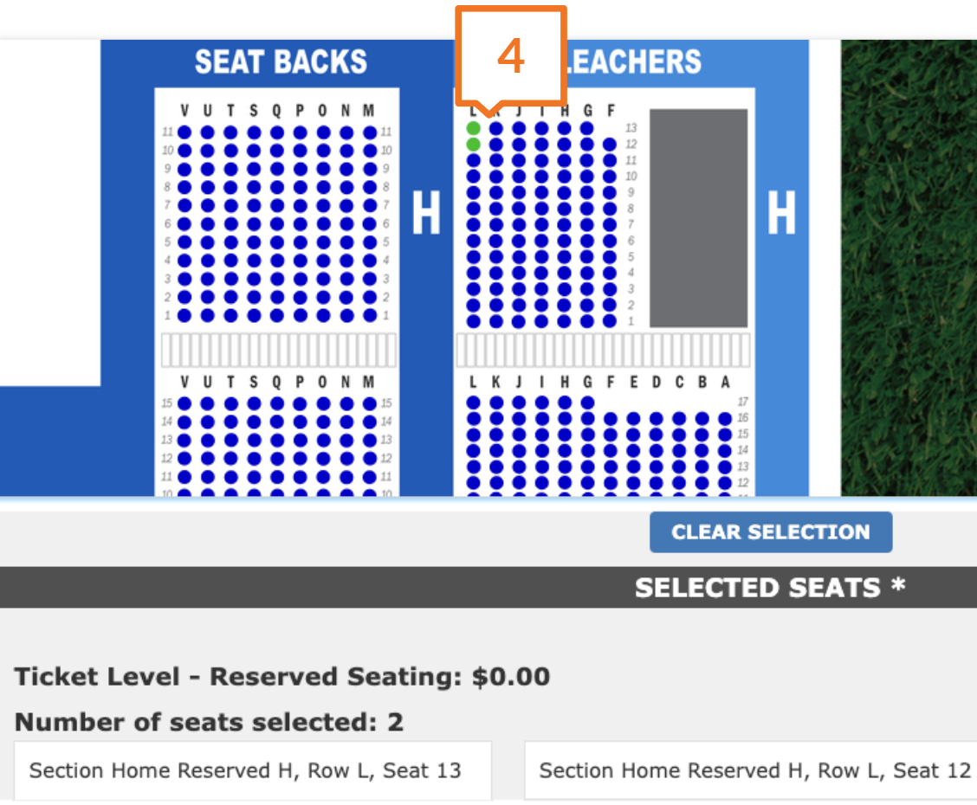
Task: Choose seat G13 in upper Bleachers block
Action: point(587,128)
